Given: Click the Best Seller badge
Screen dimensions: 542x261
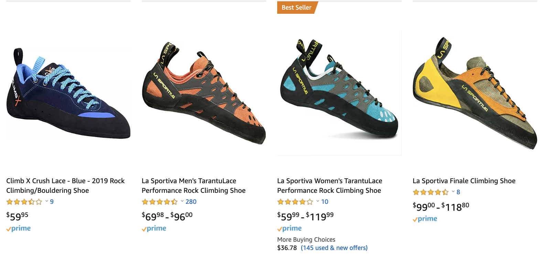Looking at the screenshot, I should (296, 8).
